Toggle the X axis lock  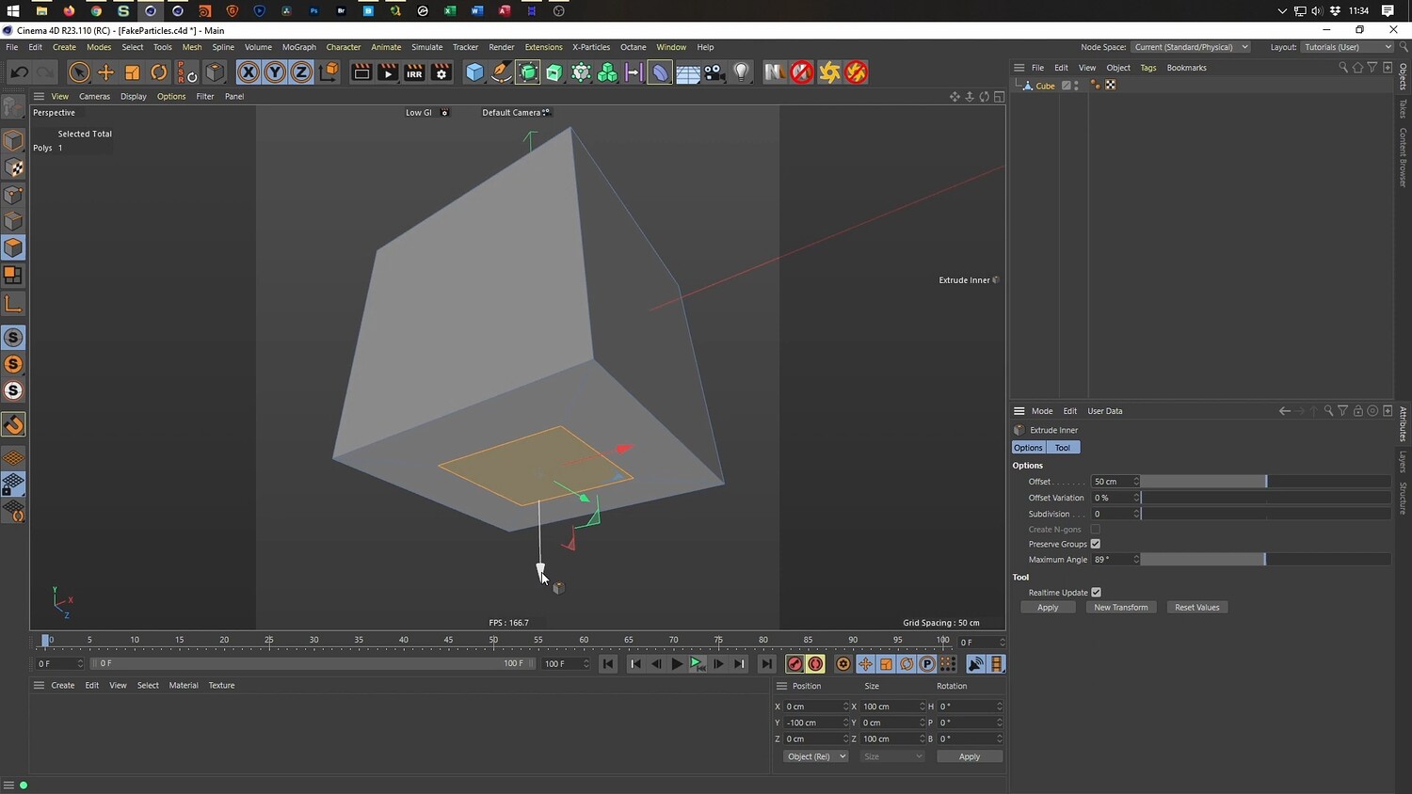pos(248,72)
